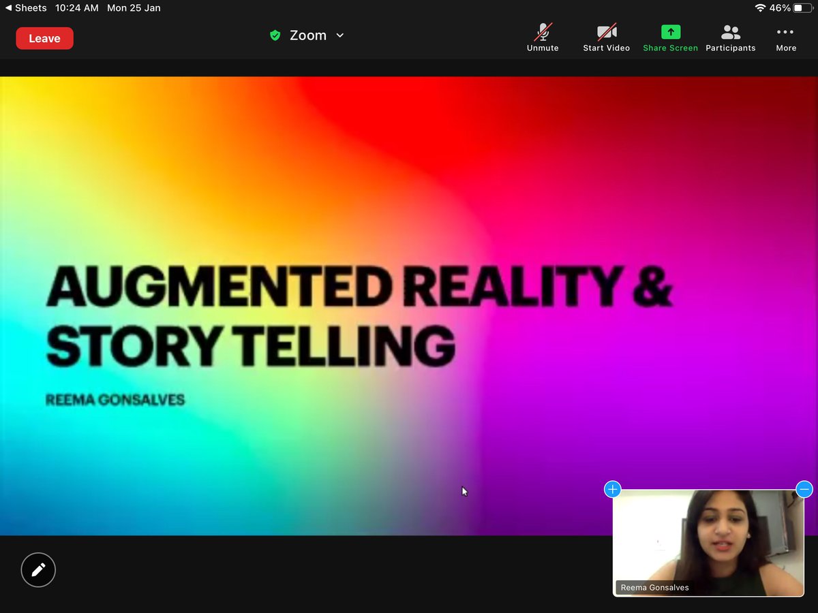Open Participants via the people icon
The image size is (818, 613).
(x=729, y=31)
